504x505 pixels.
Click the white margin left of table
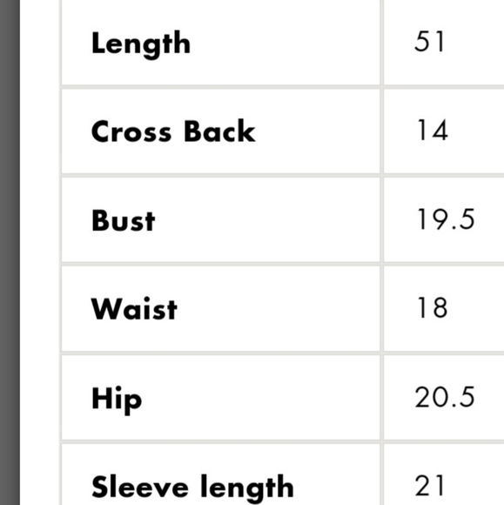coord(40,252)
